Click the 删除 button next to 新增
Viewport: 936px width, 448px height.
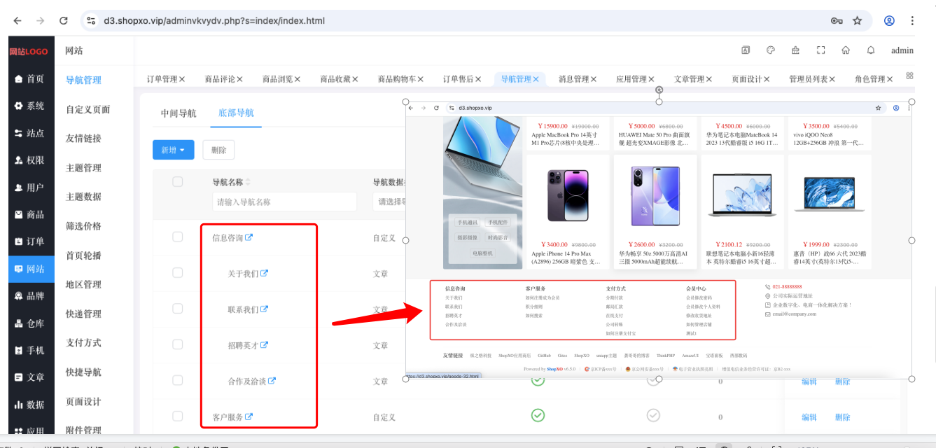click(x=219, y=150)
